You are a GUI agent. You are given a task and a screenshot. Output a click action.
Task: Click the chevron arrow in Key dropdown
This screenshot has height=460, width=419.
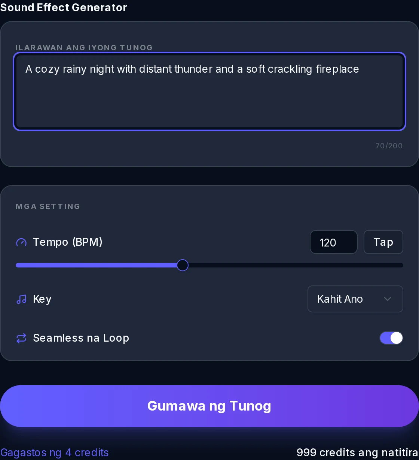[x=388, y=299]
